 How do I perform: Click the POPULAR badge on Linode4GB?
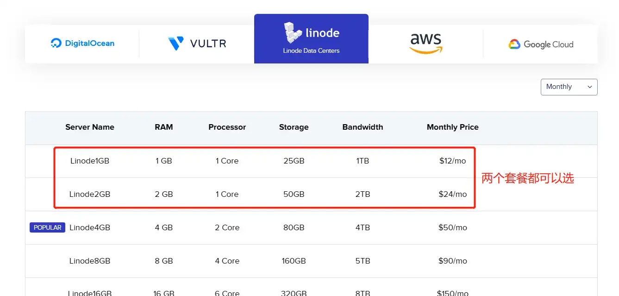[47, 227]
